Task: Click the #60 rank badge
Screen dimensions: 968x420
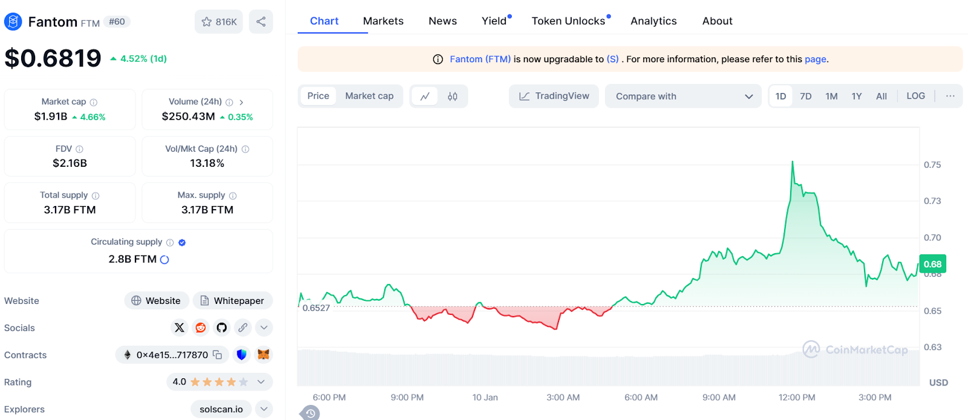Action: 117,22
